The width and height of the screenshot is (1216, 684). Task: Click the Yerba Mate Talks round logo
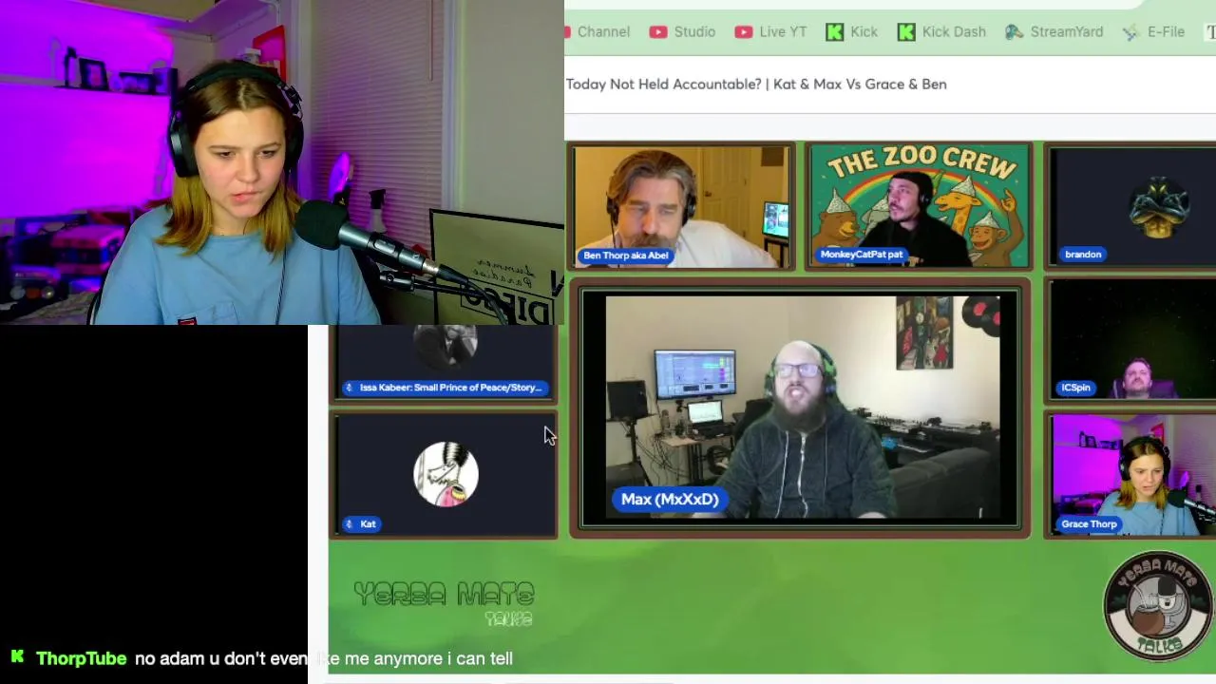pos(1158,605)
